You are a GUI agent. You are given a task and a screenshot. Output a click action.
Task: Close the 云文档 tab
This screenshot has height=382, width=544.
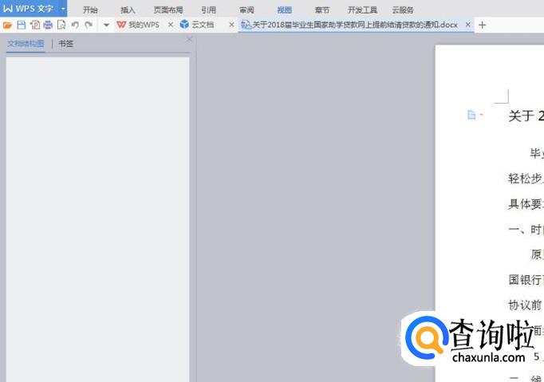click(232, 25)
